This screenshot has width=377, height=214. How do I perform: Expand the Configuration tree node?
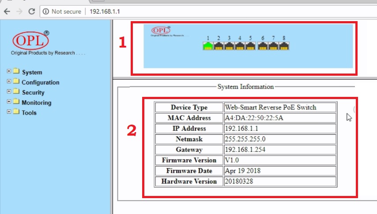click(9, 82)
